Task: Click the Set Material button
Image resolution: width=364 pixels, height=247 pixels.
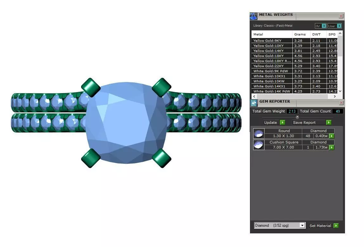Action: (x=320, y=226)
